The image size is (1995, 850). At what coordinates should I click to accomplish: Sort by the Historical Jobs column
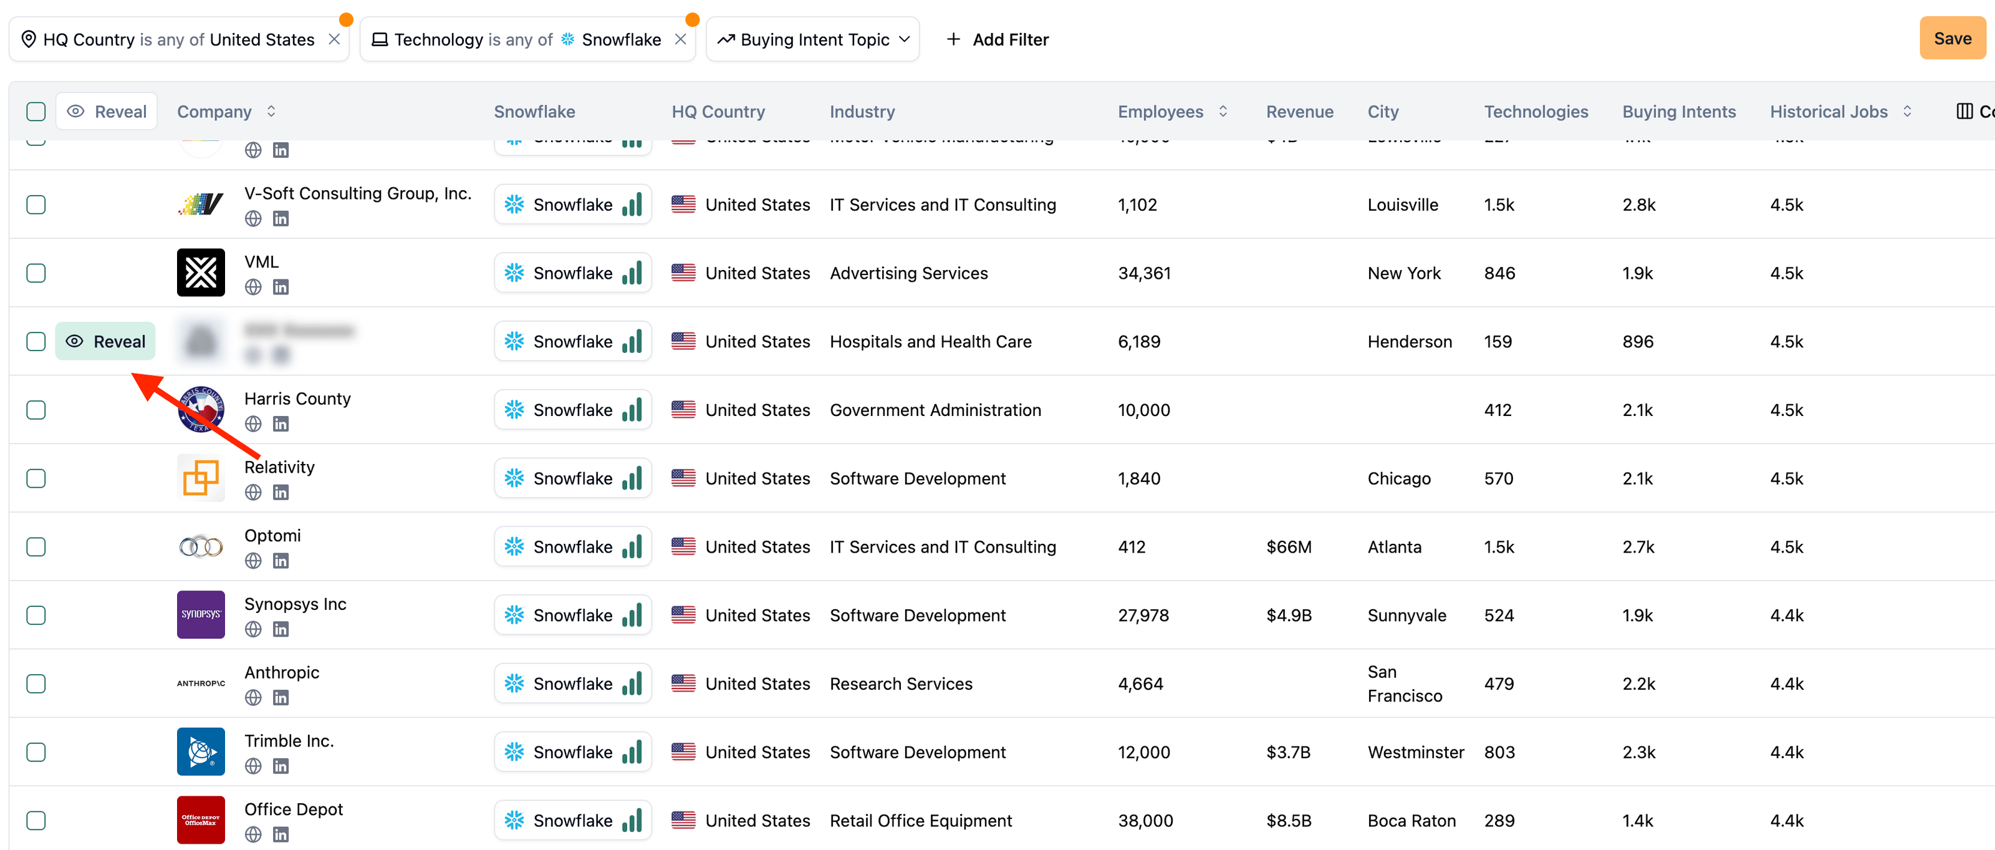coord(1906,112)
